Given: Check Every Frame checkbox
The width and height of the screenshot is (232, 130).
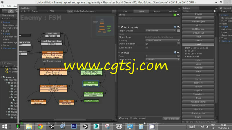Looking at the screenshot, I should pyautogui.click(x=147, y=48).
